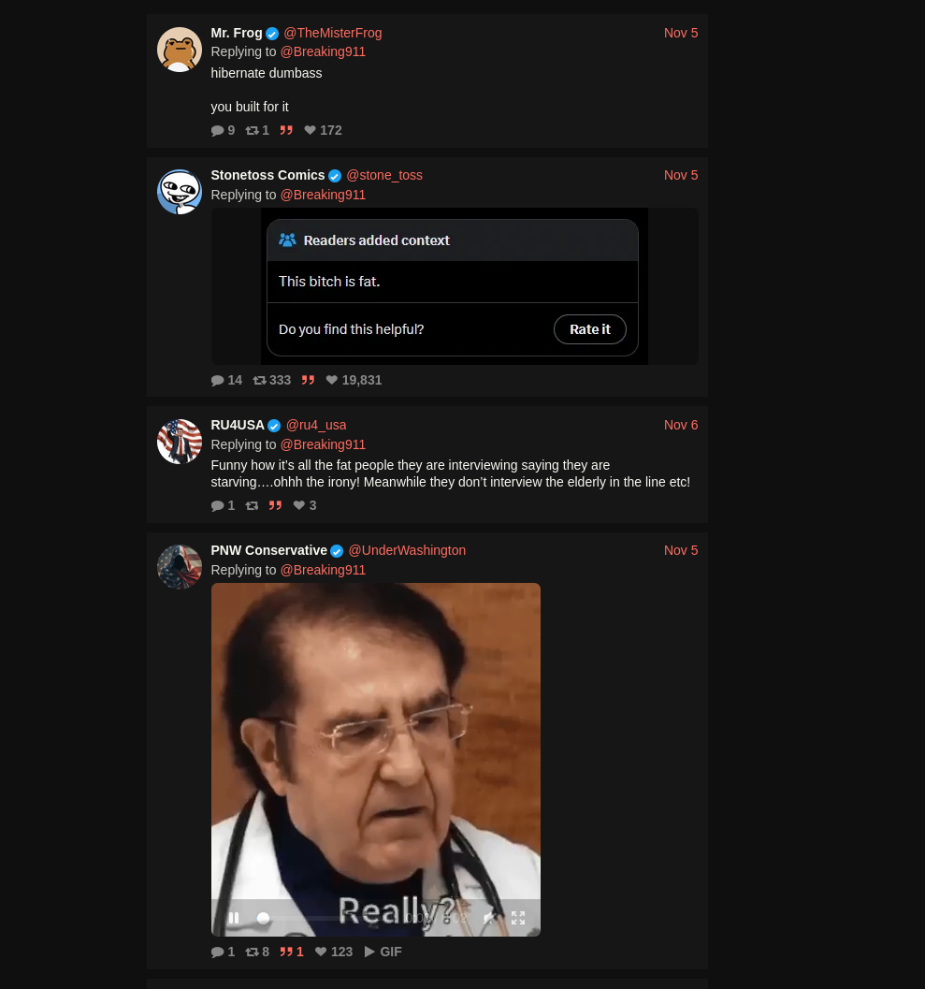The image size is (925, 989).
Task: Click the video progress slider handle
Action: [x=264, y=919]
